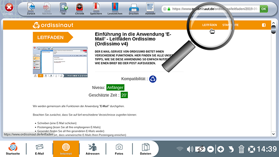Click the green padlock security icon
This screenshot has width=279, height=157.
click(x=169, y=9)
